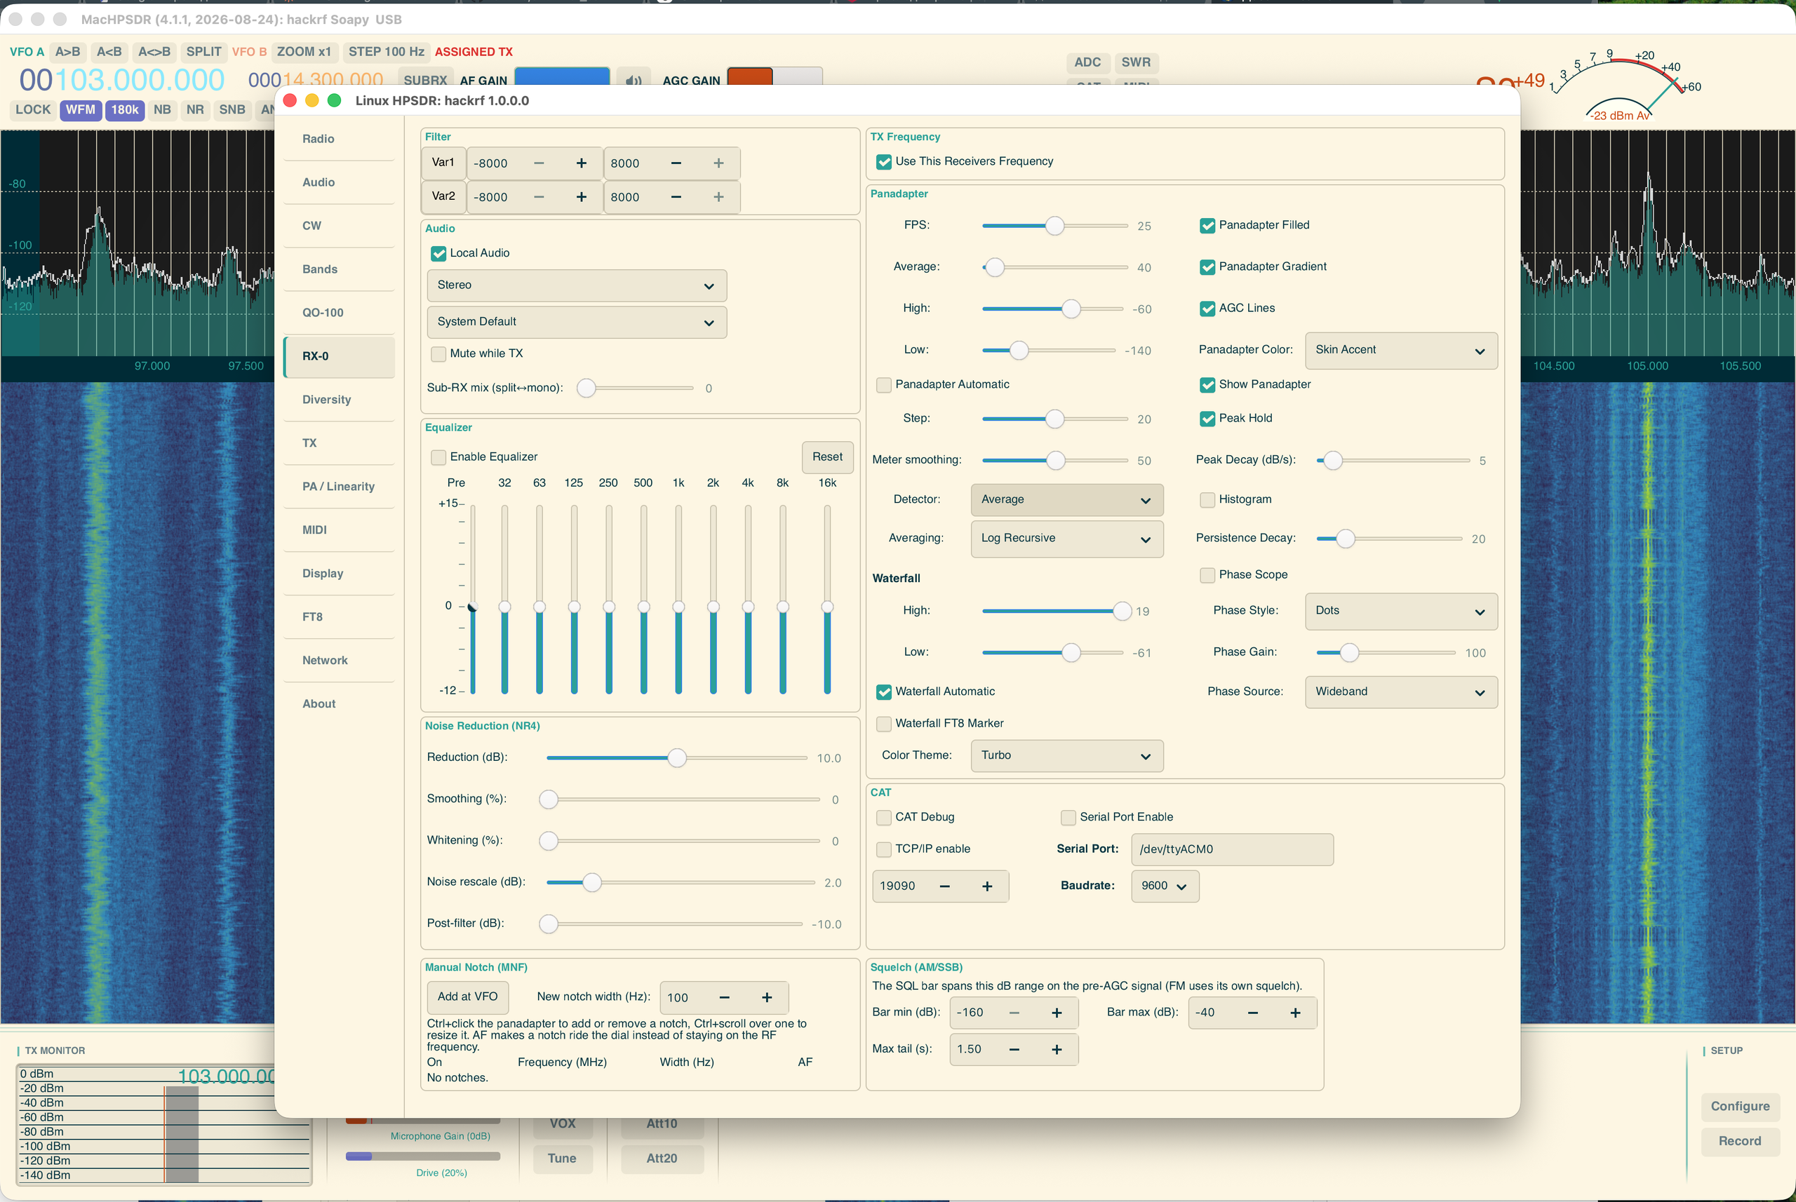The height and width of the screenshot is (1202, 1796).
Task: Select the PA / Linearity tab
Action: point(339,487)
